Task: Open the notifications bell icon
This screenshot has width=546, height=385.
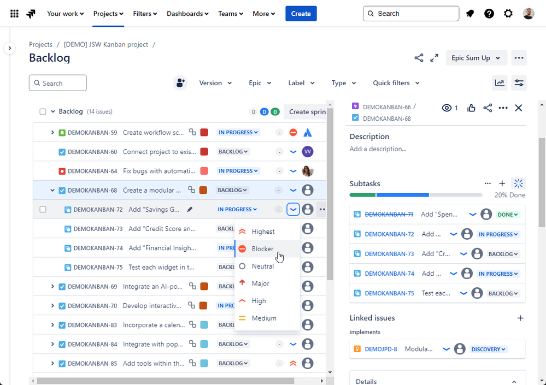Action: (470, 14)
